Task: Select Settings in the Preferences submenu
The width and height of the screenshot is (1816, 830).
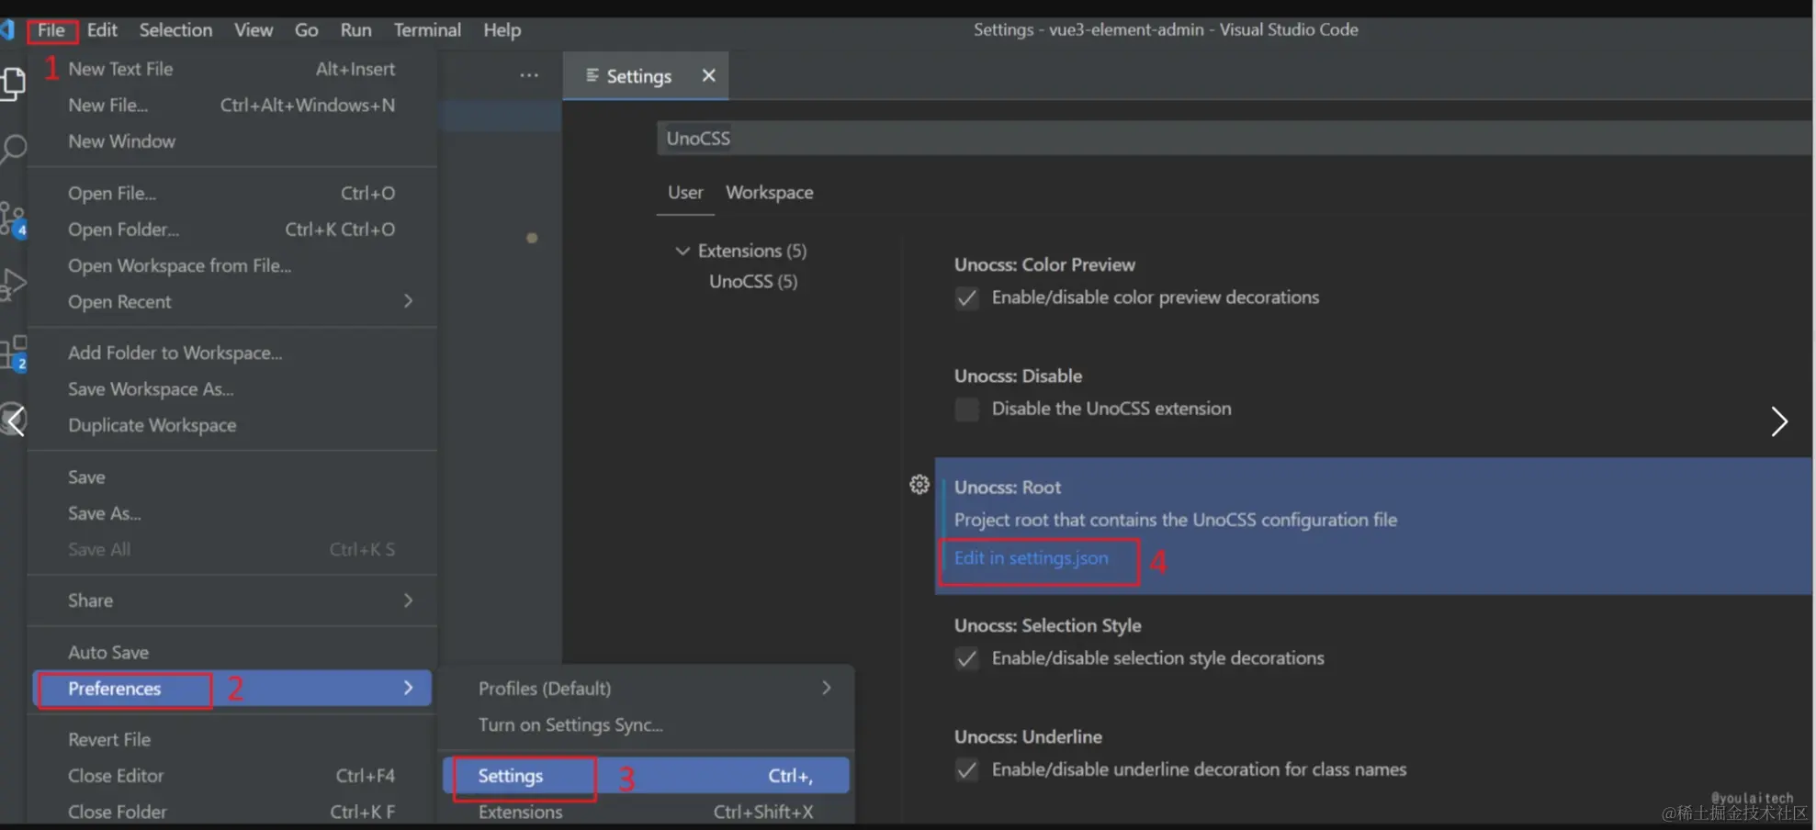Action: pyautogui.click(x=646, y=776)
